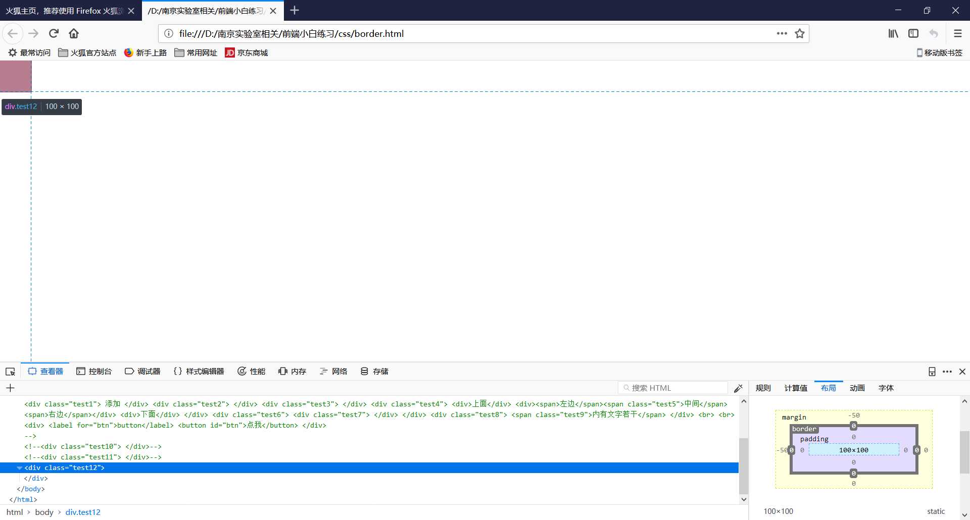Show the 规则 rules side panel
This screenshot has height=520, width=970.
tap(763, 388)
